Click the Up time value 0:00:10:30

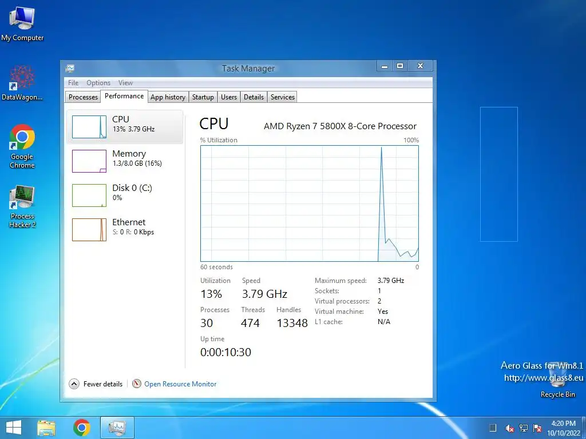point(225,352)
